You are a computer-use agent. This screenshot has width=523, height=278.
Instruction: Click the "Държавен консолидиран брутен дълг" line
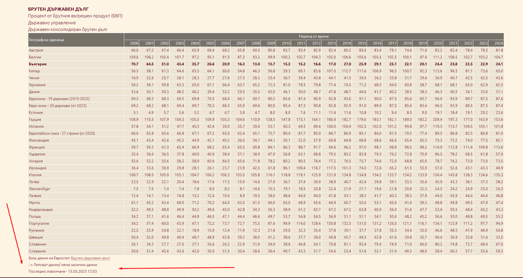[x=68, y=30]
